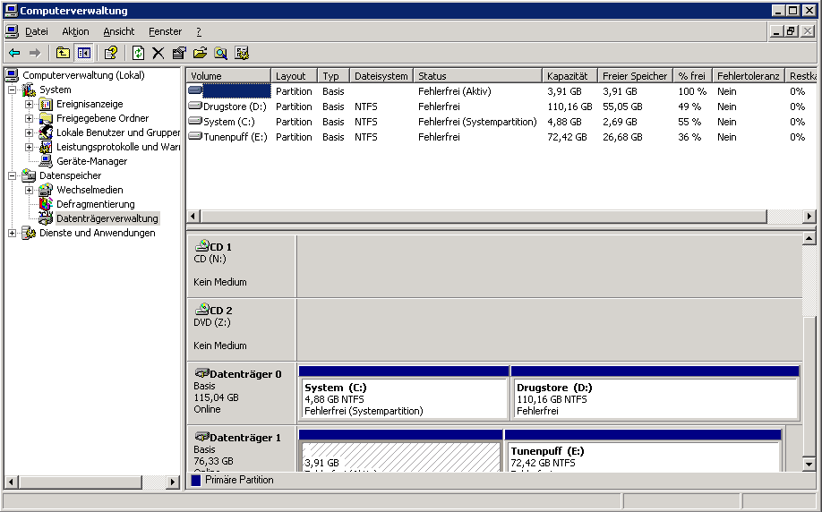Select Defragmentierung in the tree
This screenshot has width=822, height=512.
[x=96, y=204]
